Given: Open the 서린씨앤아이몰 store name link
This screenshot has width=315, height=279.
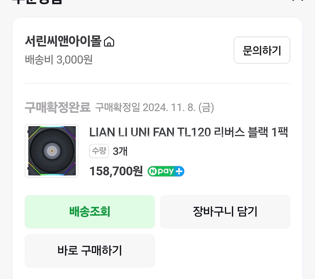Looking at the screenshot, I should [63, 41].
